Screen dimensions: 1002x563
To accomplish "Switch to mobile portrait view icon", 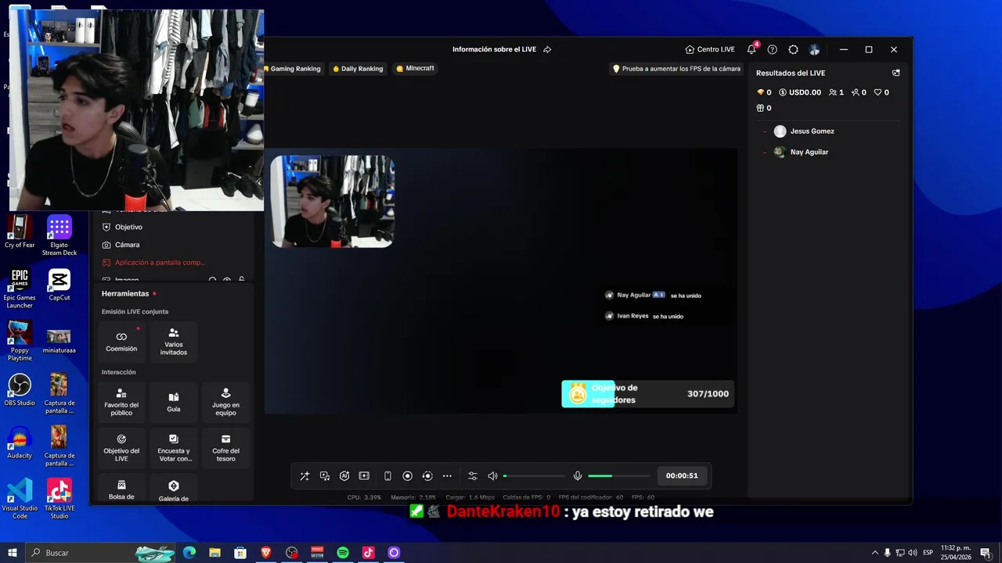I will [387, 475].
